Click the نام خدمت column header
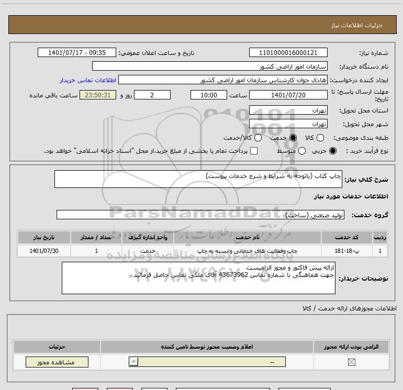Viewport: 403px width, 390px height. pos(247,237)
